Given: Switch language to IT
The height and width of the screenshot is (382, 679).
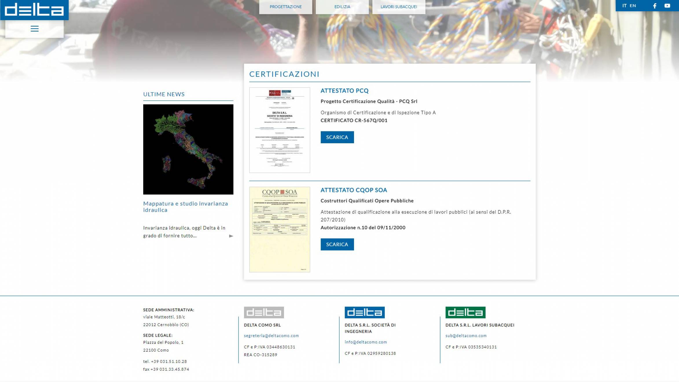Looking at the screenshot, I should (624, 6).
